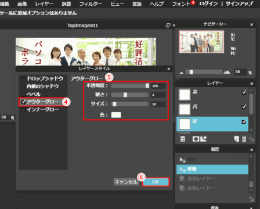This screenshot has width=260, height=209.
Task: Click the 不透明度 value field showing 100
Action: click(158, 86)
